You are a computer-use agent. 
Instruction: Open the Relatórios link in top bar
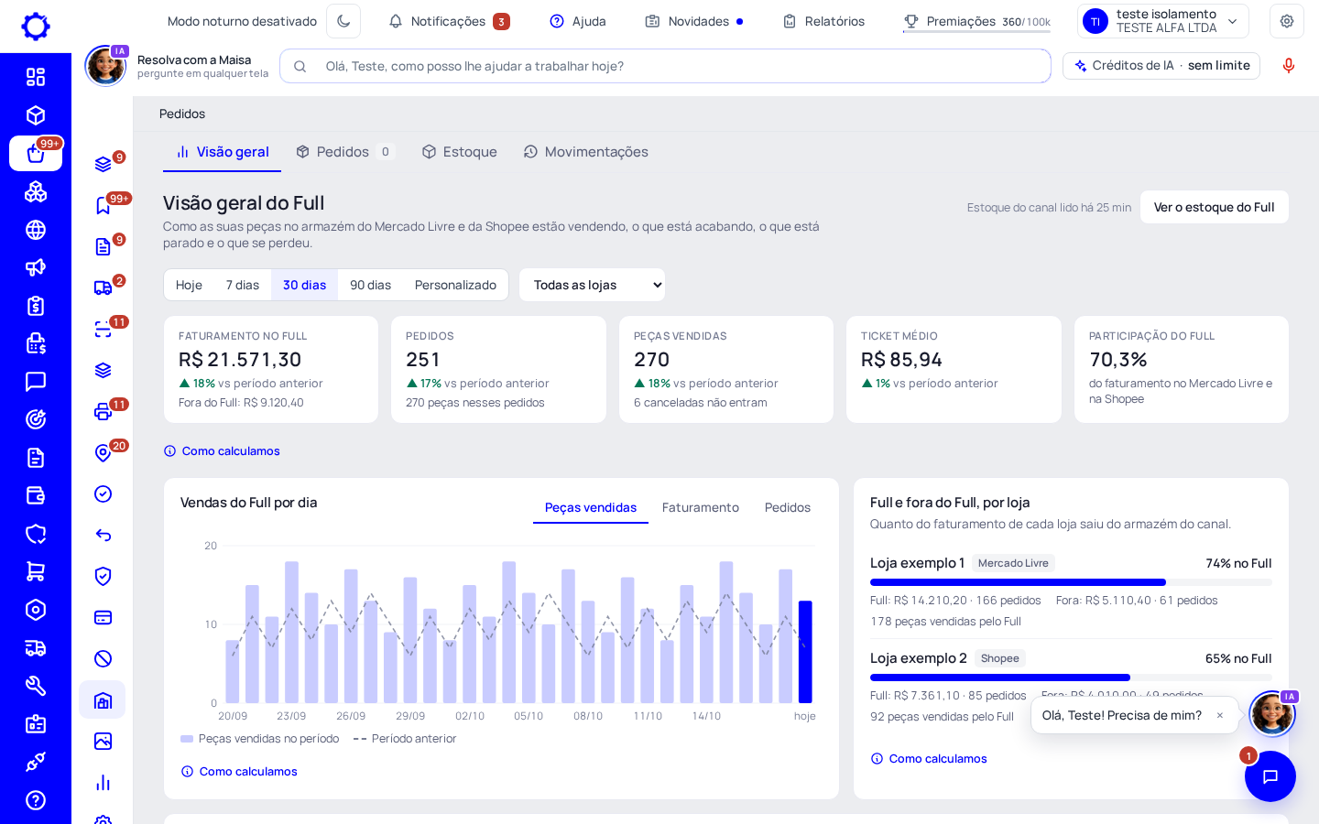[823, 21]
